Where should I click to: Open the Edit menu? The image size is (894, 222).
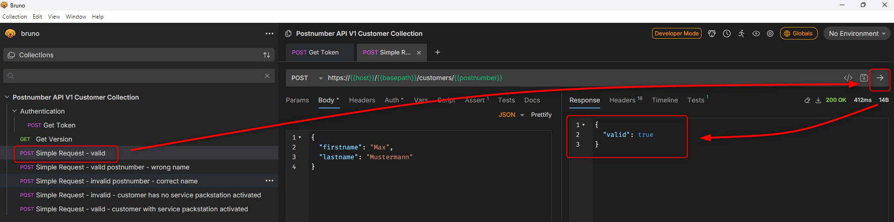coord(37,17)
